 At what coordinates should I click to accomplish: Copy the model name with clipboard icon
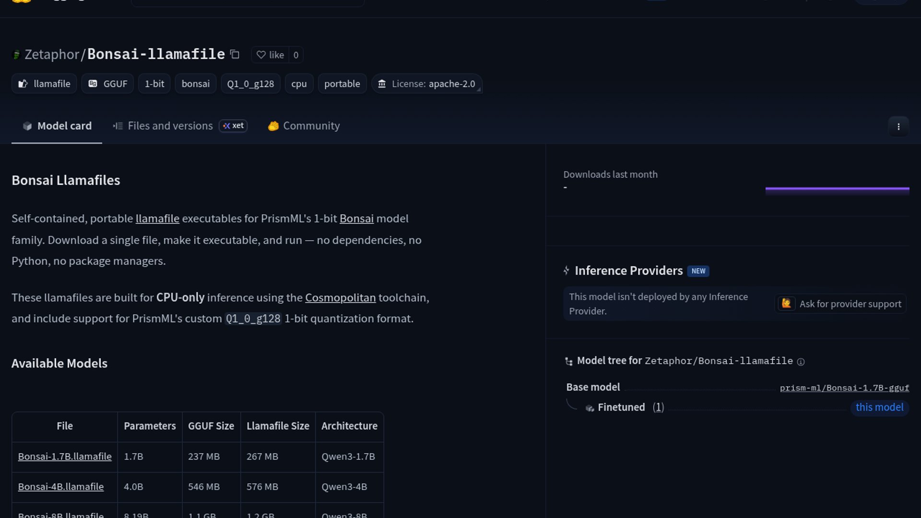[x=235, y=55]
